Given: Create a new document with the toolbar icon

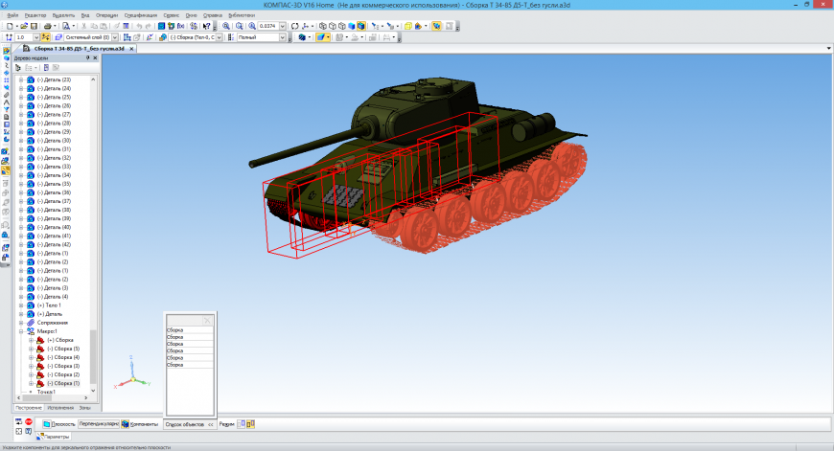Looking at the screenshot, I should coord(10,26).
